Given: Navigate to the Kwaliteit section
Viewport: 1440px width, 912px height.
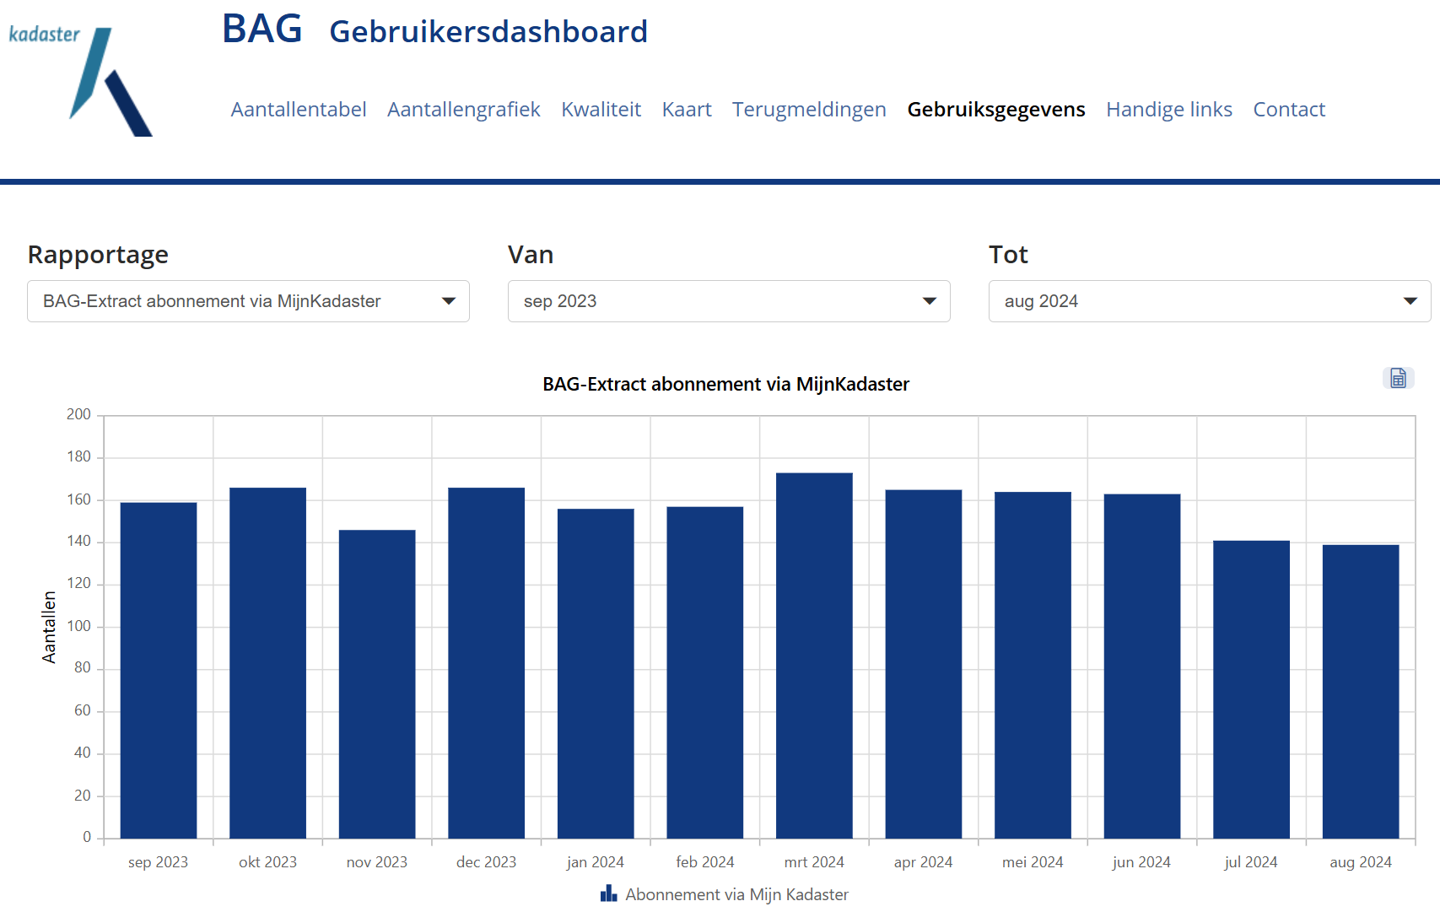Looking at the screenshot, I should pyautogui.click(x=601, y=109).
